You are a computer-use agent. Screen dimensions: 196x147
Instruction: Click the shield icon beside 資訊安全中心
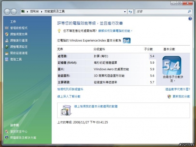coord(7,131)
